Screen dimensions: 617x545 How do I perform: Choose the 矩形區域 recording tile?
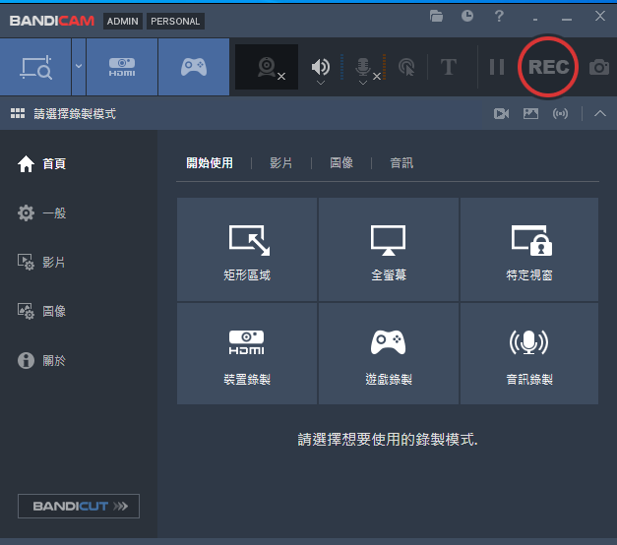[x=247, y=250]
